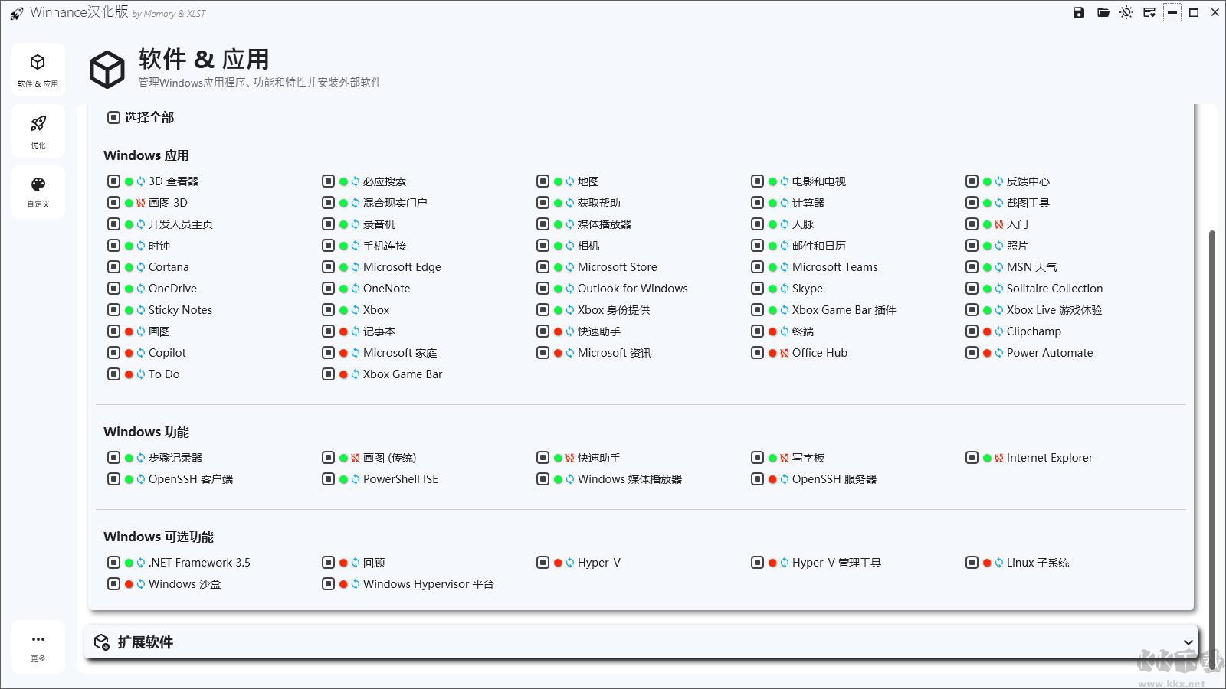1226x689 pixels.
Task: Click the green status dot for Xbox Game Bar 插件
Action: pos(772,310)
